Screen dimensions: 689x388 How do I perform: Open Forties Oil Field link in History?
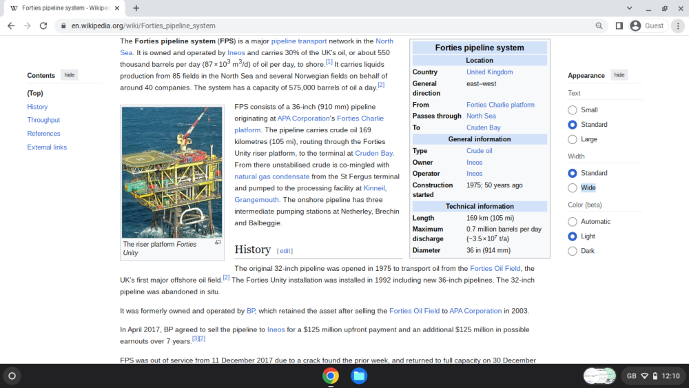click(495, 269)
